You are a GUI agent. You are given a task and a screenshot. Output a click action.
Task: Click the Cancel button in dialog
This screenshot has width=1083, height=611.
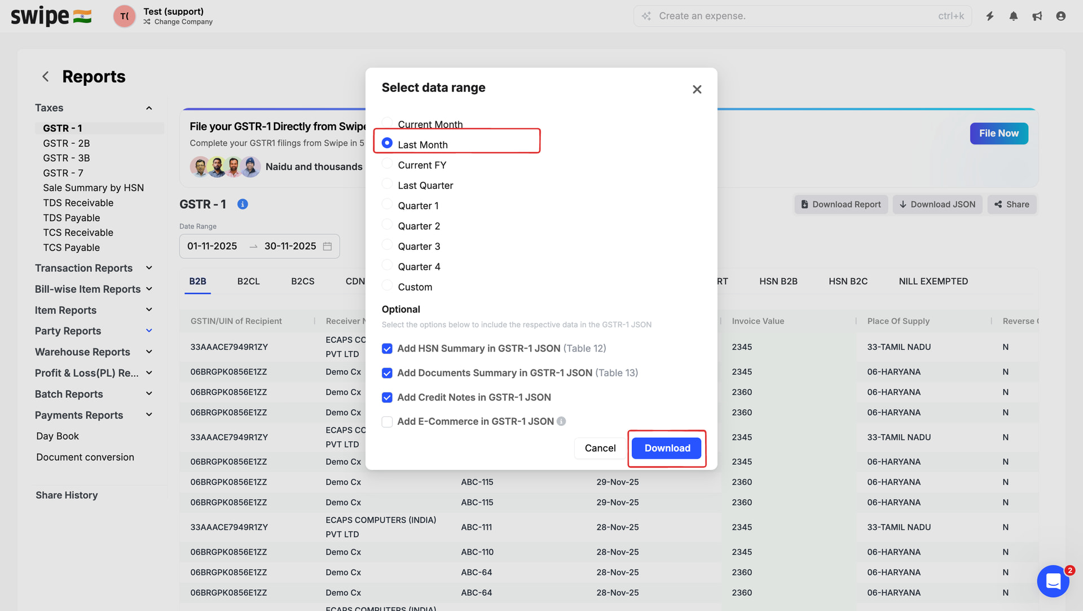point(600,448)
